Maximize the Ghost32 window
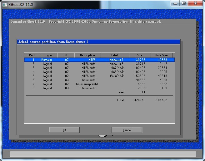 184,3
